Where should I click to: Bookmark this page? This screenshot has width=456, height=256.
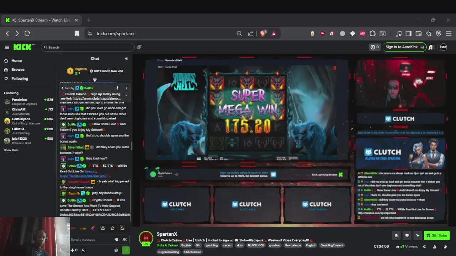tap(77, 33)
